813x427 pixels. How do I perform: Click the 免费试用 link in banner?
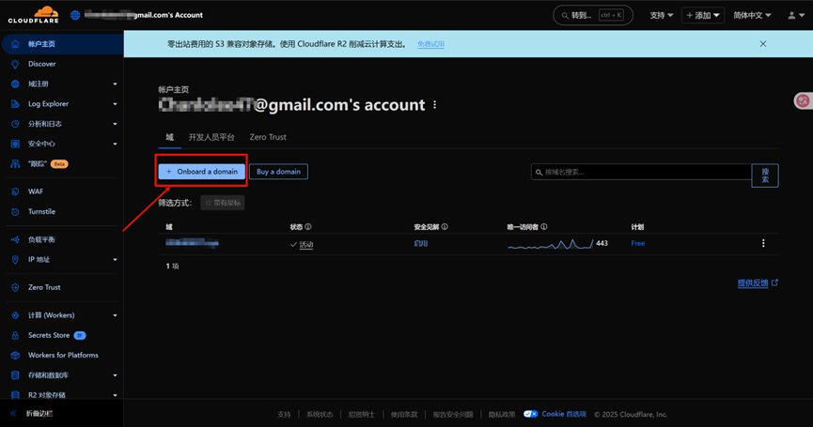pos(430,44)
